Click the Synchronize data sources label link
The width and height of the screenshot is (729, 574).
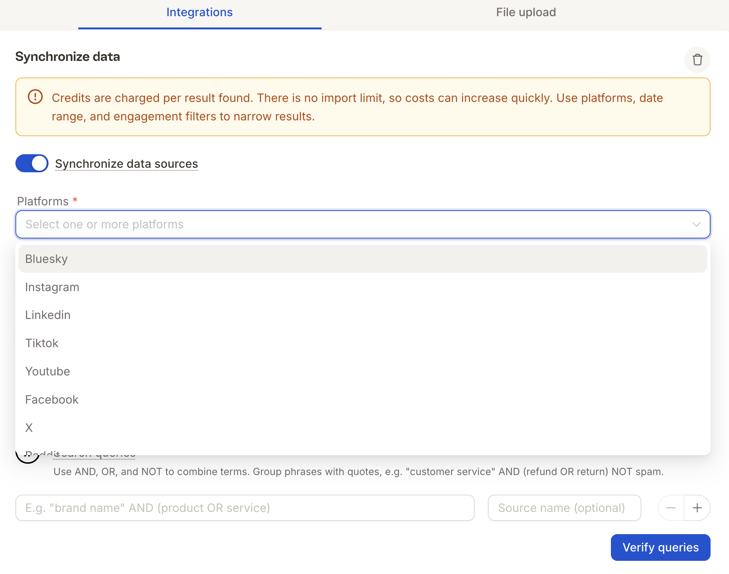(x=126, y=164)
